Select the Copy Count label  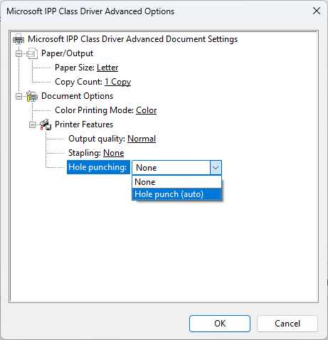78,82
